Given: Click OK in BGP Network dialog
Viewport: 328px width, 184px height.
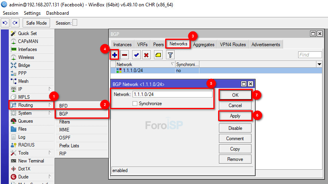Looking at the screenshot, I should [235, 95].
